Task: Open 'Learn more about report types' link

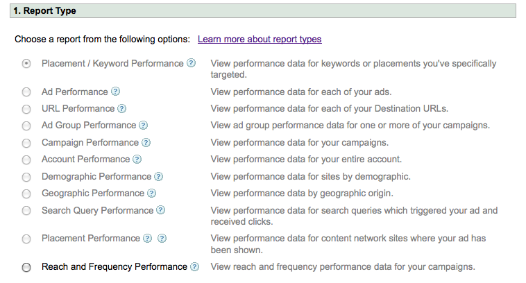Action: (x=260, y=40)
